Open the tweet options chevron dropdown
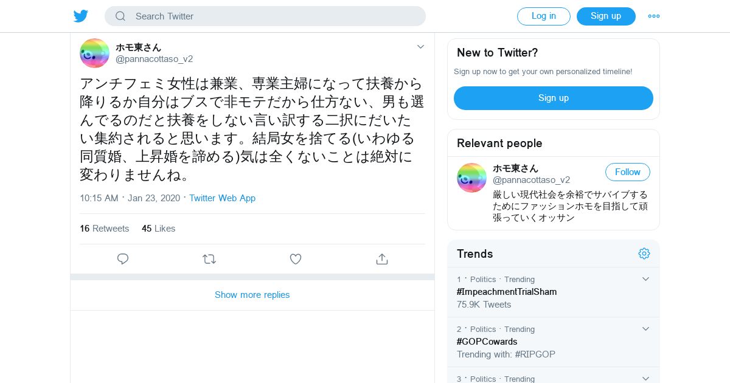The image size is (730, 383). pyautogui.click(x=420, y=47)
